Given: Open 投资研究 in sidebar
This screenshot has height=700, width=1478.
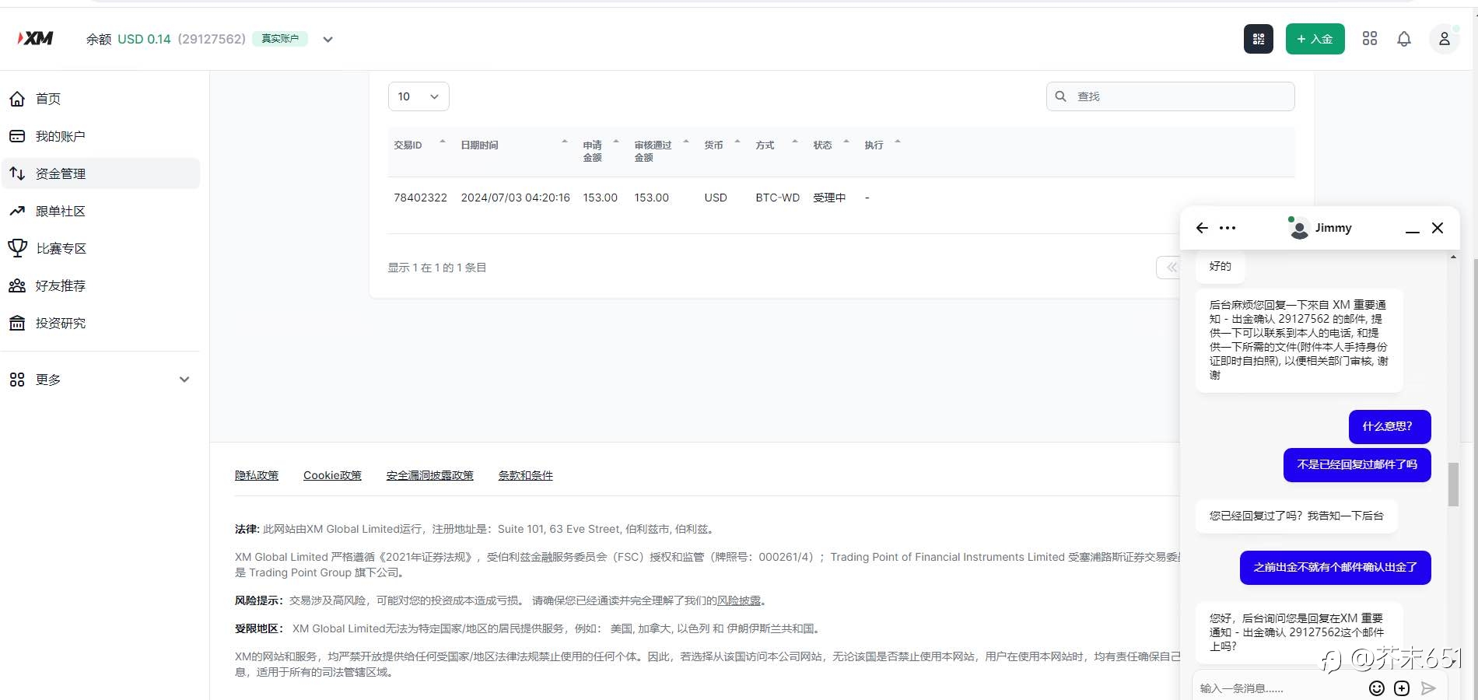Looking at the screenshot, I should [100, 323].
